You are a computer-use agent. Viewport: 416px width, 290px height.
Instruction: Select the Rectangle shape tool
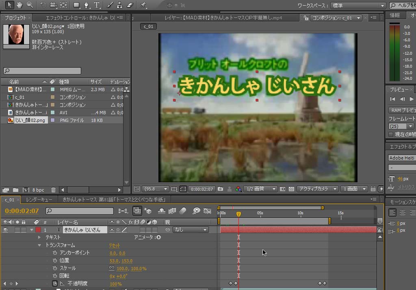(x=77, y=5)
